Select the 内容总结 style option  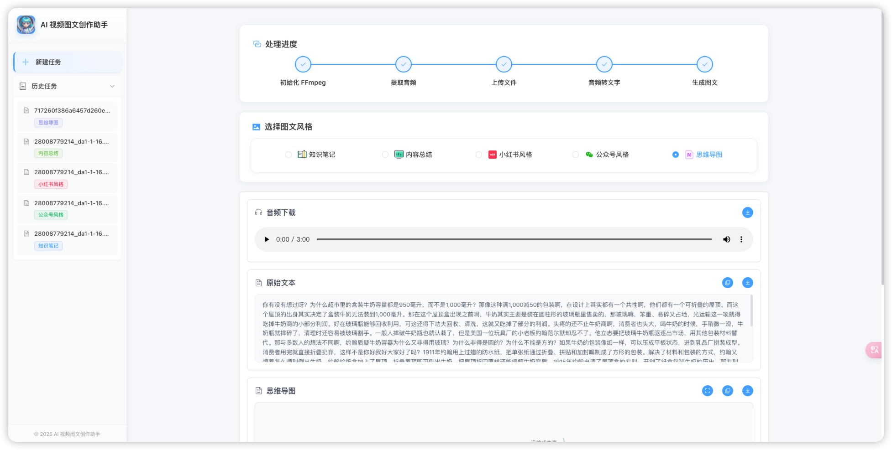(385, 155)
